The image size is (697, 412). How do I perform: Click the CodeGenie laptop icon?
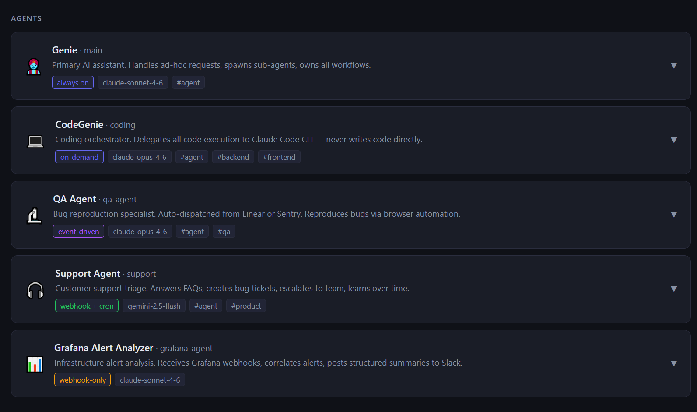[x=35, y=141]
